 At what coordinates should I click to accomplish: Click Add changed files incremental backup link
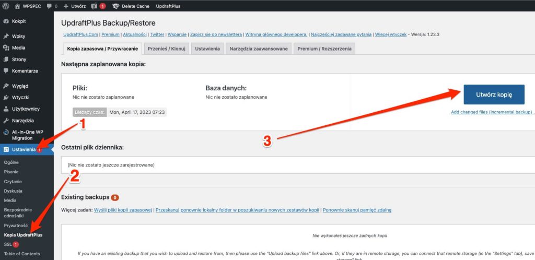point(491,112)
